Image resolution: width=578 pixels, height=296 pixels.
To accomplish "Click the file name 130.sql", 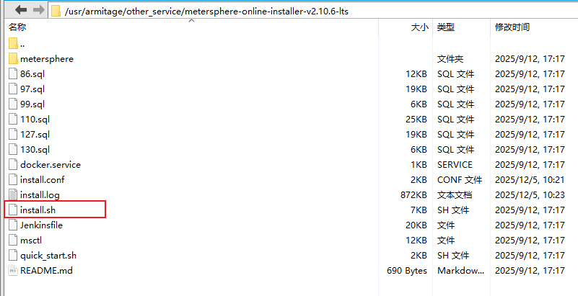I will click(35, 149).
